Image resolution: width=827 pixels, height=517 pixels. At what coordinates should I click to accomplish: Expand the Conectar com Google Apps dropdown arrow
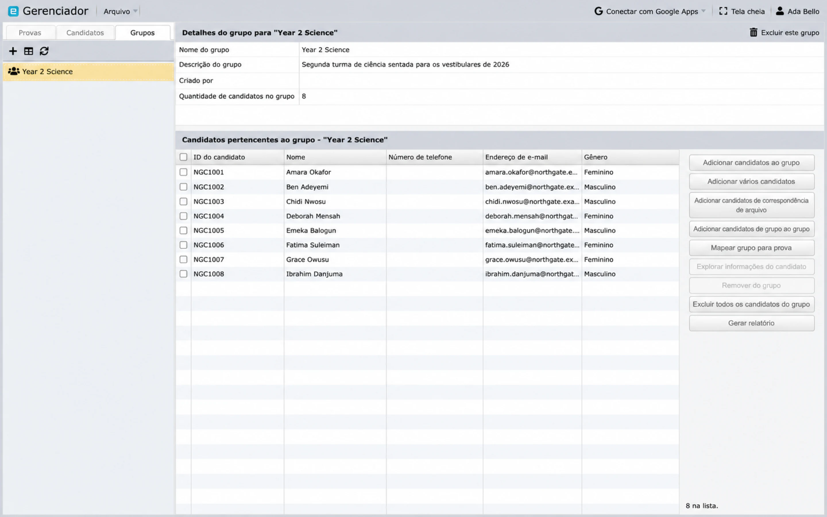click(703, 11)
